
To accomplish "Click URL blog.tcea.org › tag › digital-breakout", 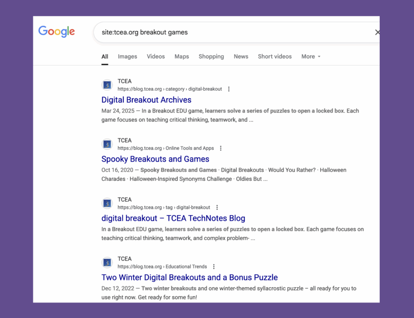I will 164,207.
